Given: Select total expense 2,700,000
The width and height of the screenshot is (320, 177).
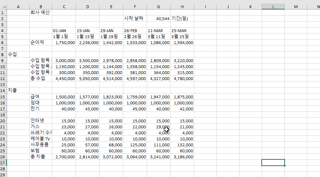Looking at the screenshot, I should click(x=64, y=157).
